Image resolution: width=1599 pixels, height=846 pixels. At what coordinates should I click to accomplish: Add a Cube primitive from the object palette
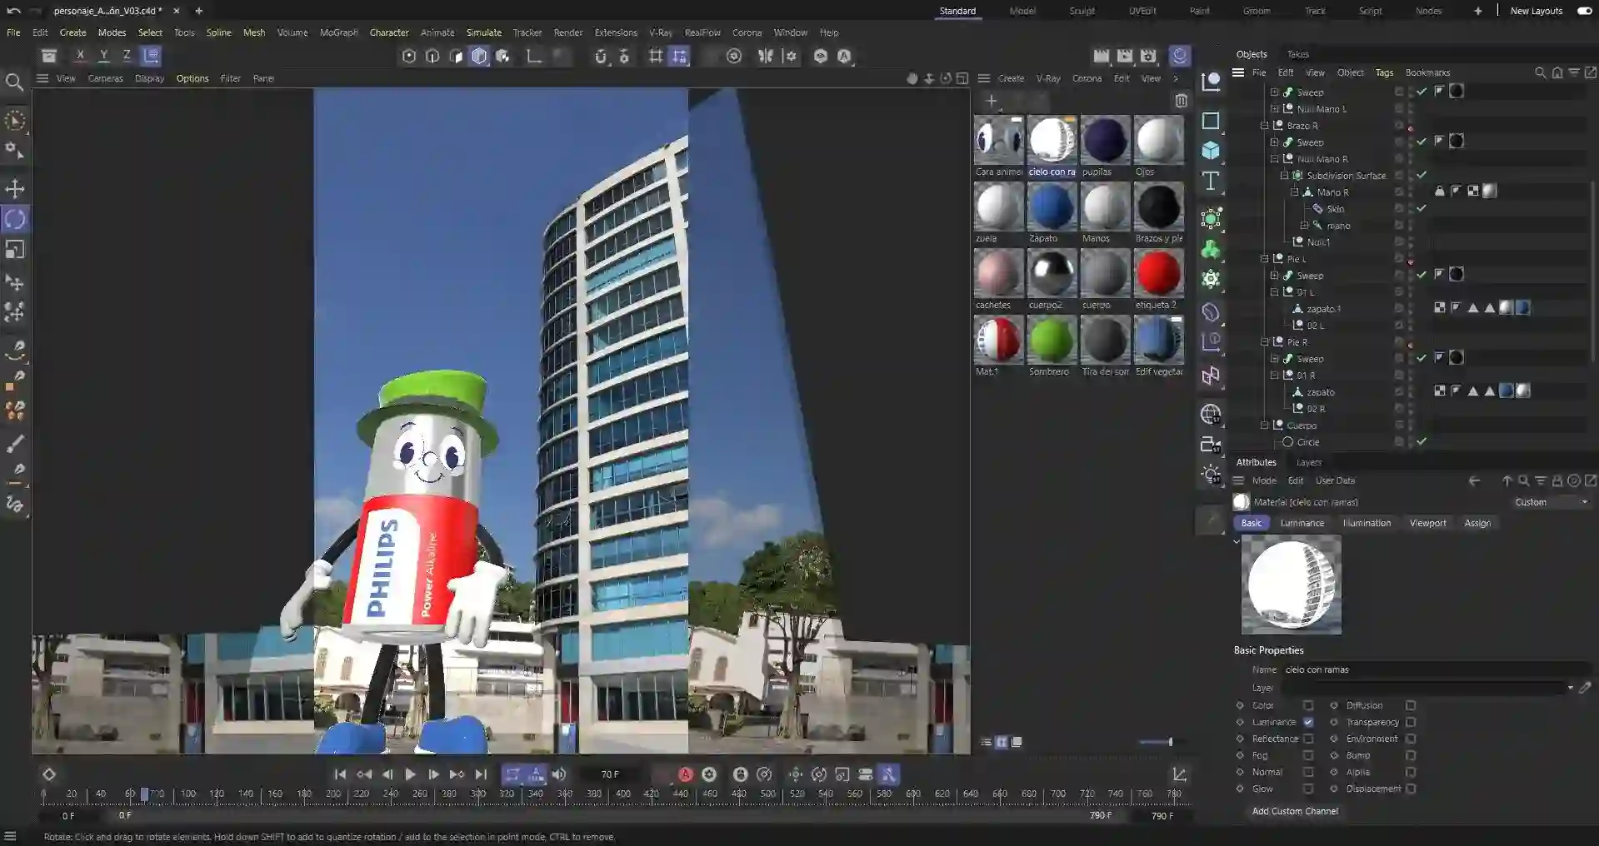(1211, 150)
